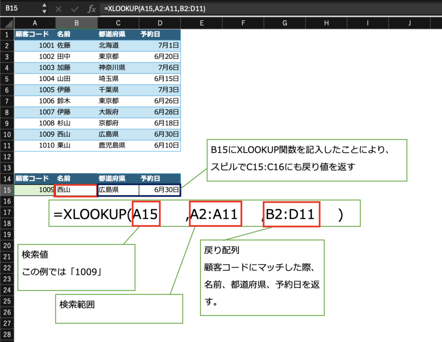Select the 検索値 callout text box

tap(76, 267)
